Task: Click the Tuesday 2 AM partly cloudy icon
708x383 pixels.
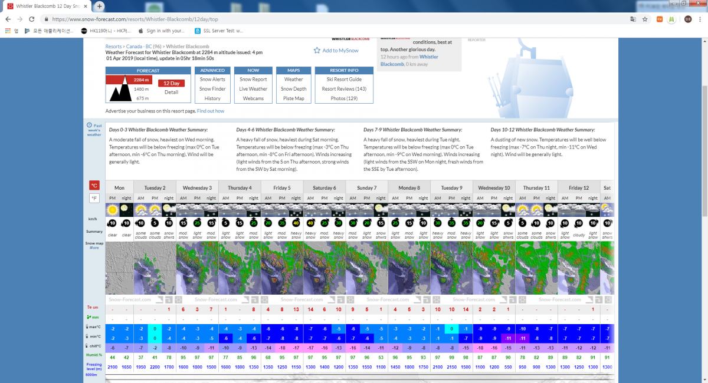Action: click(141, 210)
